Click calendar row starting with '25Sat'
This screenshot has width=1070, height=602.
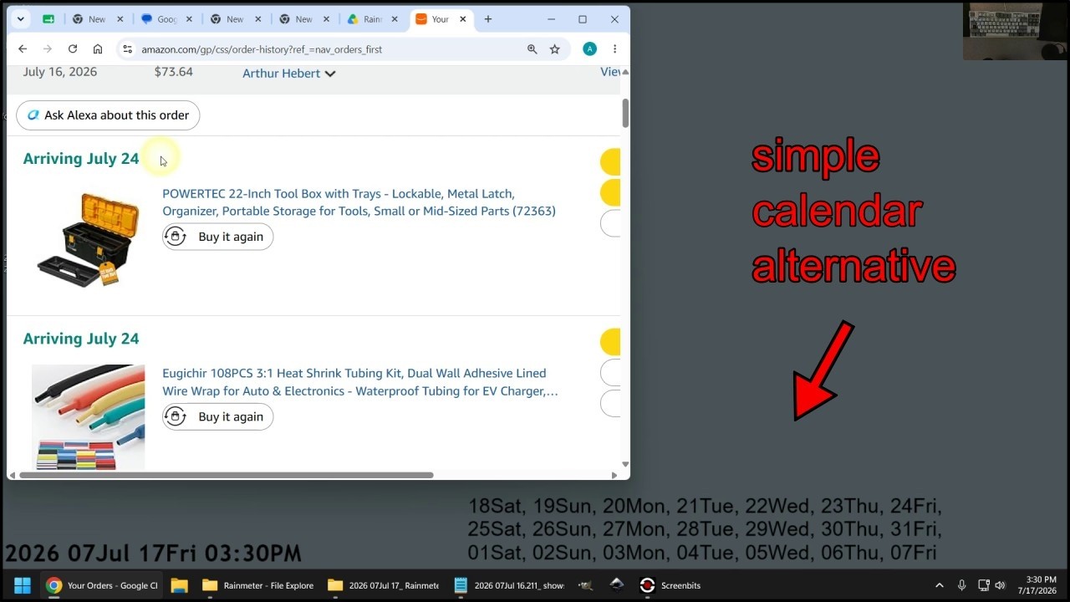[705, 529]
